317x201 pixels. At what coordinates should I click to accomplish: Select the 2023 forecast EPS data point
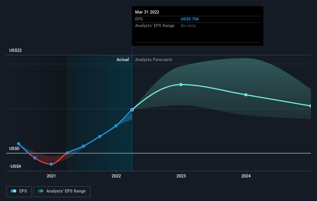tap(181, 85)
